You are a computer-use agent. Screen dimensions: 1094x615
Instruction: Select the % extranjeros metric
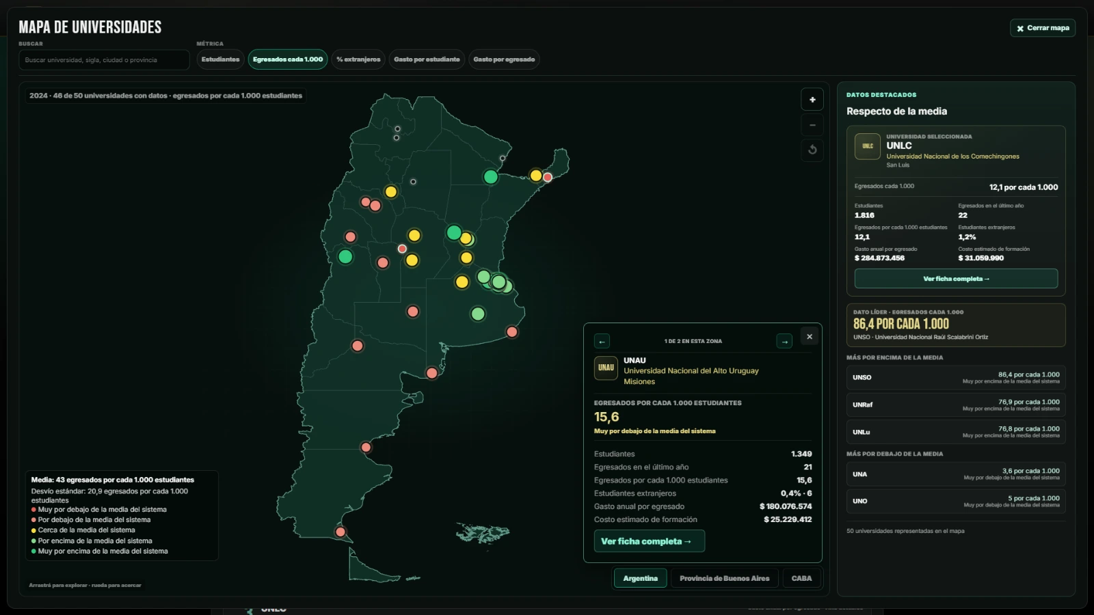pyautogui.click(x=358, y=59)
